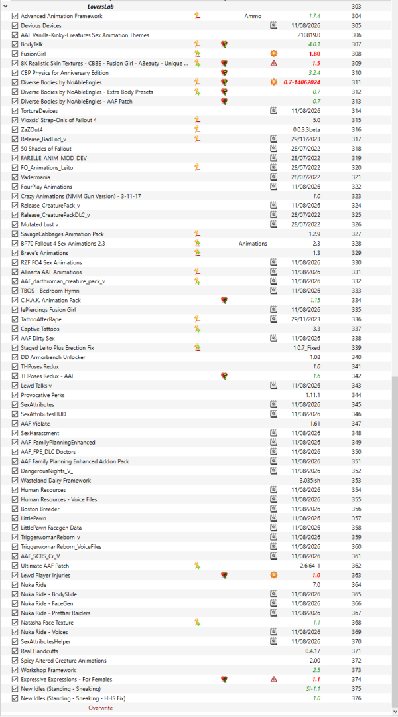The width and height of the screenshot is (398, 717).
Task: Disable the AAF Violate mod checkbox
Action: 15,424
